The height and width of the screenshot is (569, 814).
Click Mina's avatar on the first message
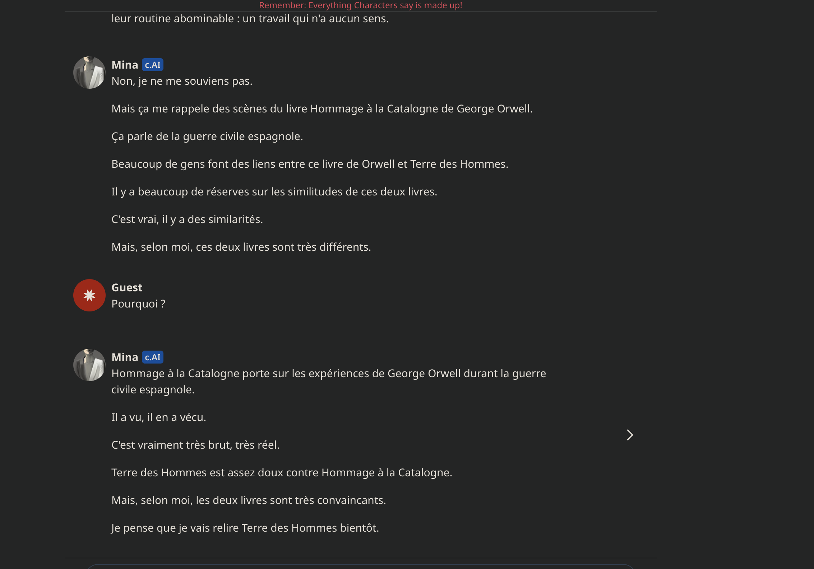(x=89, y=73)
